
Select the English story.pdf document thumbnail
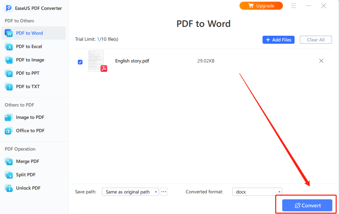[96, 61]
